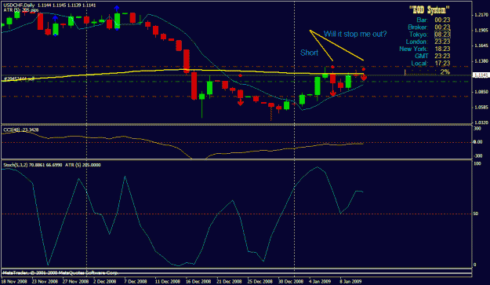This screenshot has height=285, width=490.
Task: Select the boxed Tokyo time 08:23
Action: (442, 35)
